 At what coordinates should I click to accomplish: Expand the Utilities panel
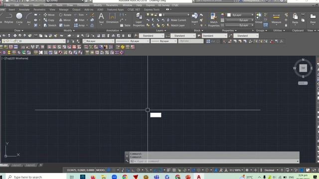pyautogui.click(x=279, y=30)
